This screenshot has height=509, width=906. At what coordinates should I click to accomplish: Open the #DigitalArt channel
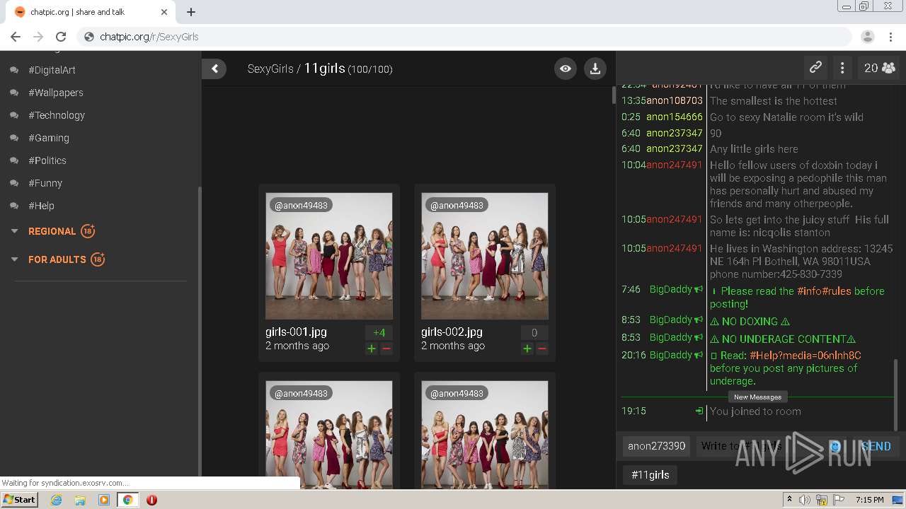pyautogui.click(x=52, y=70)
